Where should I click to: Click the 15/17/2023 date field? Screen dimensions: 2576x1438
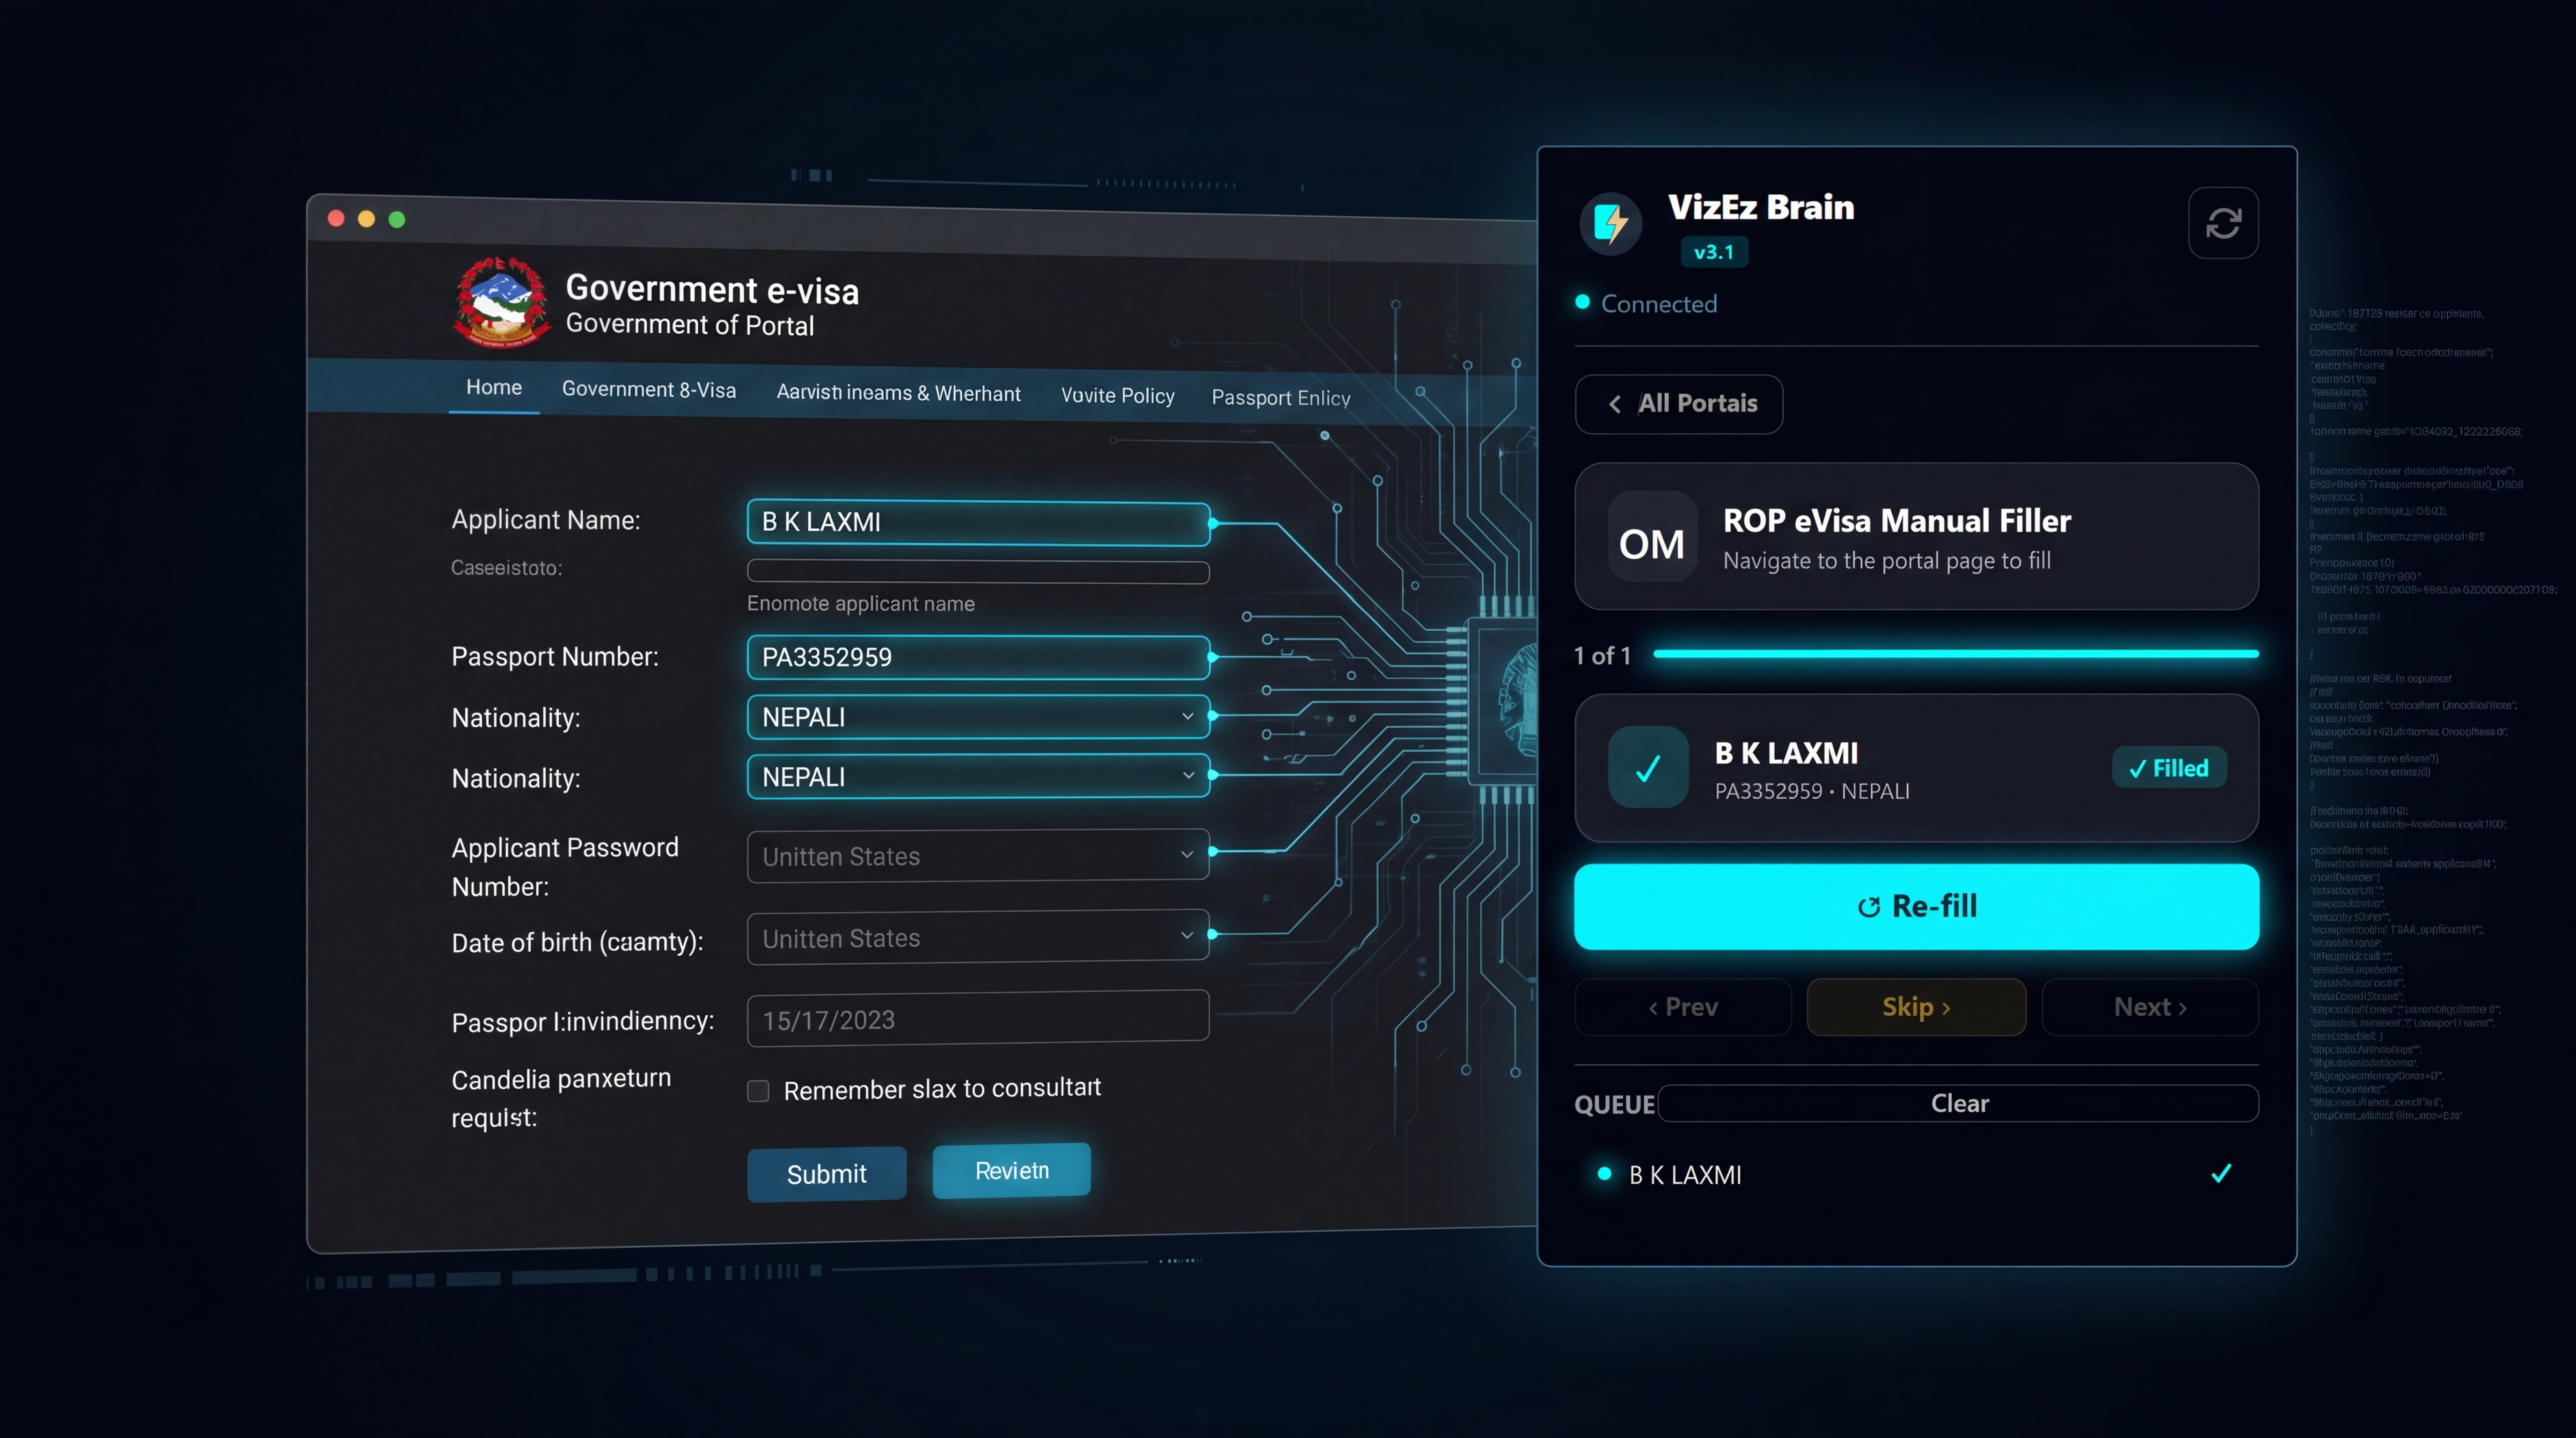point(978,1019)
